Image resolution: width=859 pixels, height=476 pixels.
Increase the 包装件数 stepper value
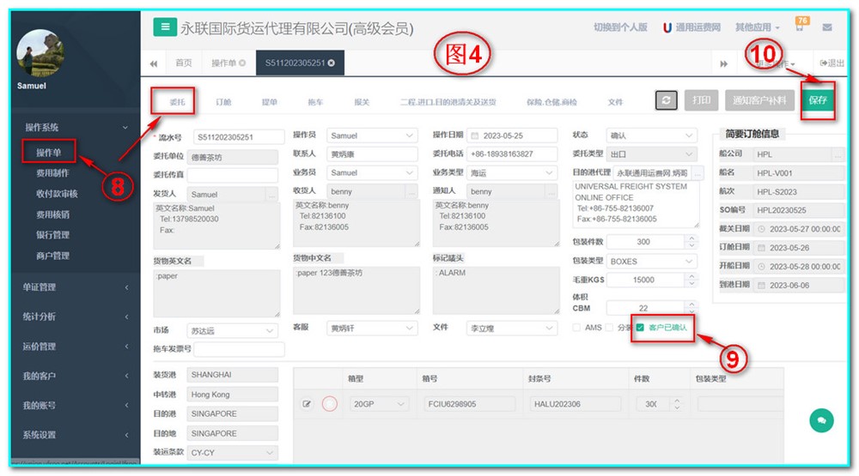[x=691, y=238]
